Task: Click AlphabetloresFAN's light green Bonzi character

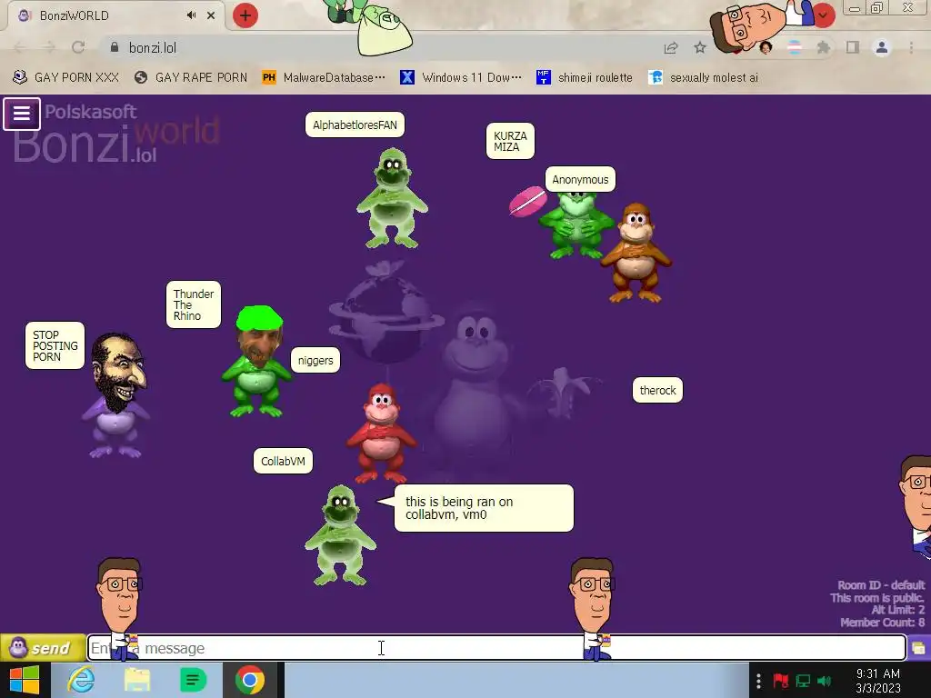Action: [392, 199]
